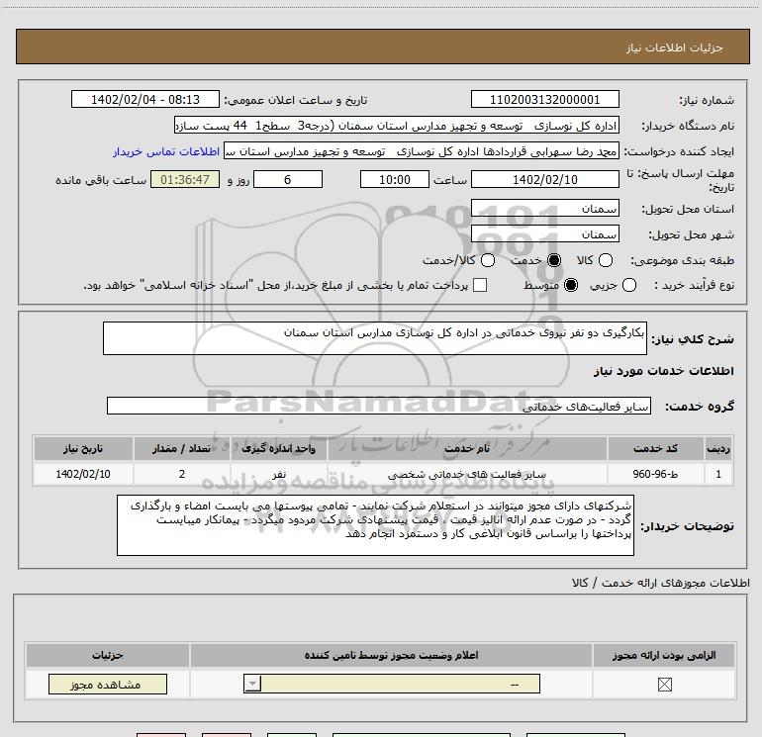Click اعلام وضعیت مجوز توسط تامین کننده header
This screenshot has width=762, height=737.
[x=391, y=655]
